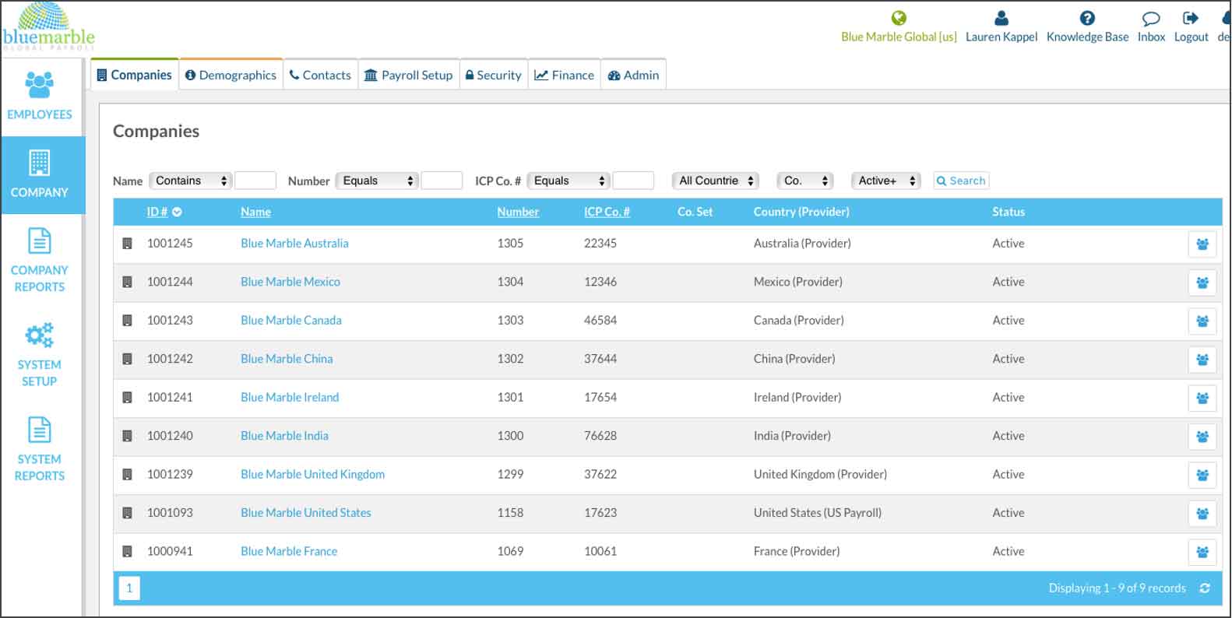Open the Lauren Kappel user profile icon
The width and height of the screenshot is (1232, 618).
[x=1001, y=18]
